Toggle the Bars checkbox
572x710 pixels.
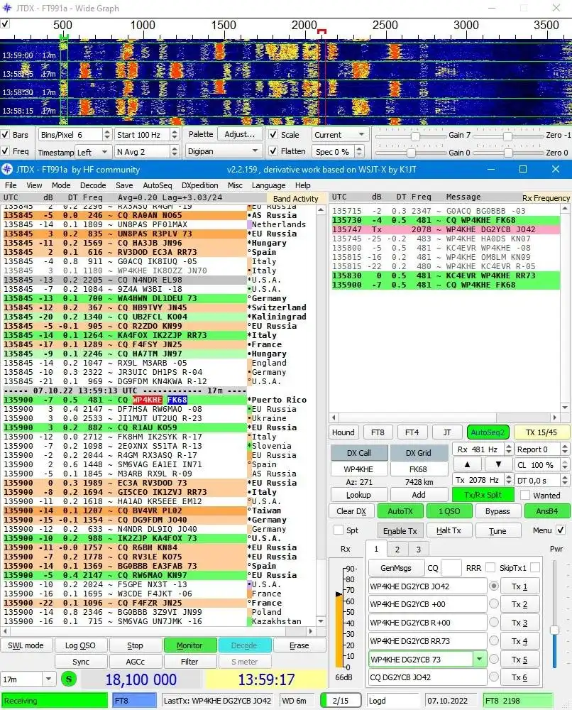click(6, 134)
